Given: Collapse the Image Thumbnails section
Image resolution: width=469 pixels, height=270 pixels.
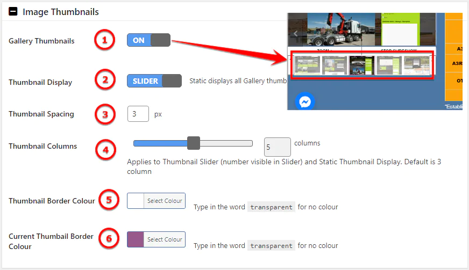Looking at the screenshot, I should [x=13, y=11].
